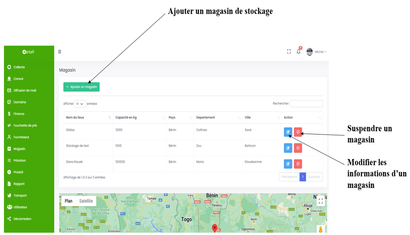Click the Suivante pagination button
Viewport: 410px width, 235px height.
pos(314,177)
